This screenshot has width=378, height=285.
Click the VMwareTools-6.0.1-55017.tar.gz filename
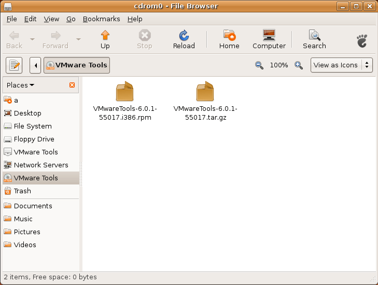[205, 113]
